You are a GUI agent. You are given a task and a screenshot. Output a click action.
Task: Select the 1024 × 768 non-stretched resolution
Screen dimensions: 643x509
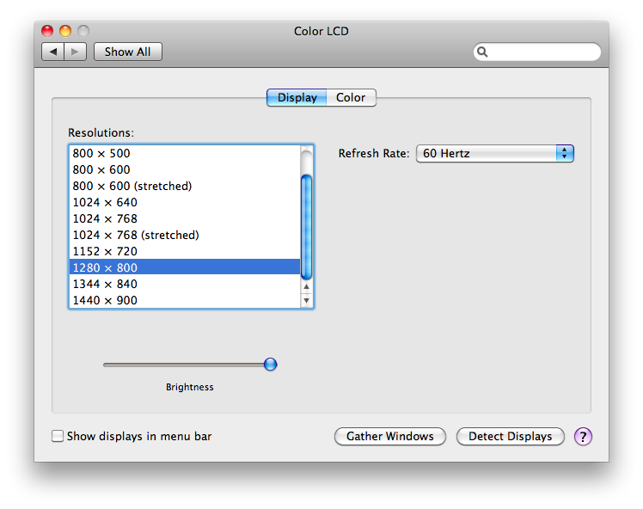pyautogui.click(x=185, y=218)
